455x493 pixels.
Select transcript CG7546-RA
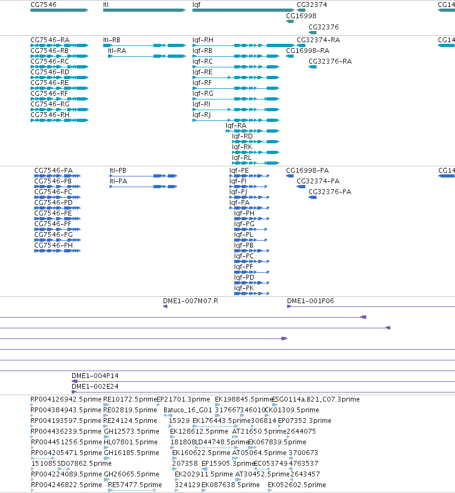(50, 40)
